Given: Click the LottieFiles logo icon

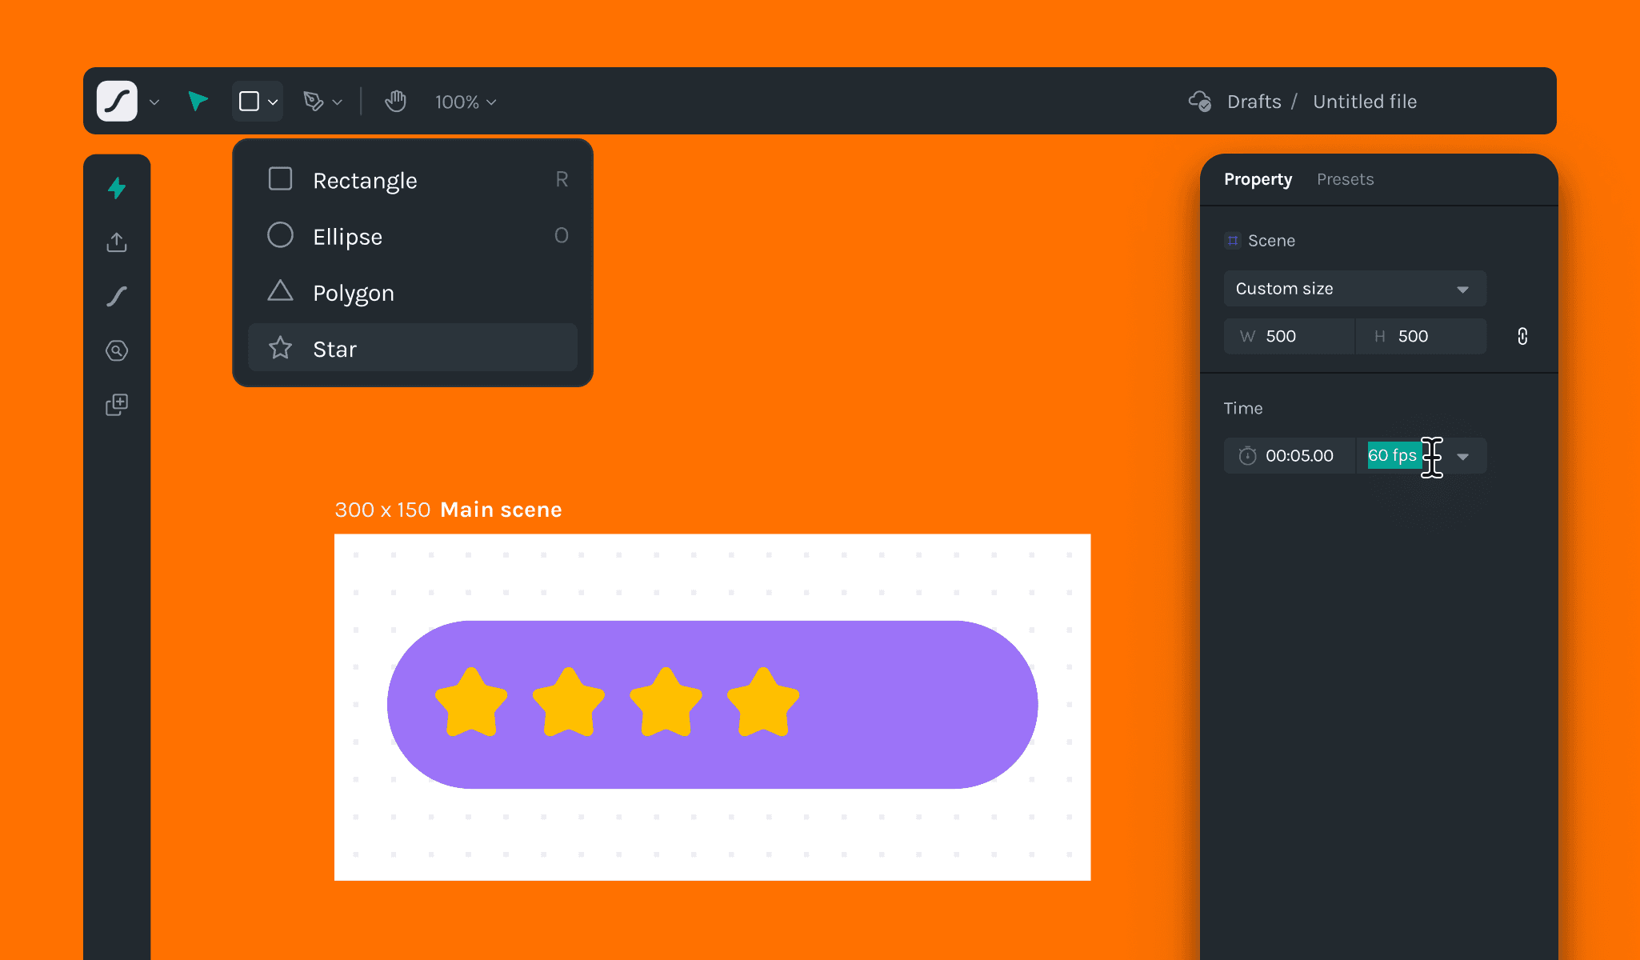Looking at the screenshot, I should click(x=117, y=102).
